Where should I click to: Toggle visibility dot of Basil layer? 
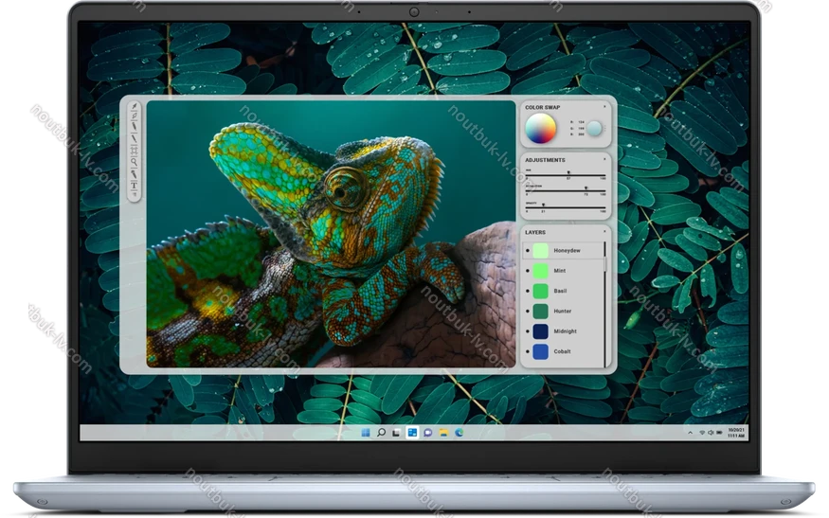click(527, 291)
